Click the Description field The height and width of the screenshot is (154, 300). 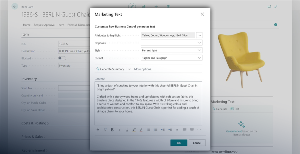pyautogui.click(x=74, y=51)
